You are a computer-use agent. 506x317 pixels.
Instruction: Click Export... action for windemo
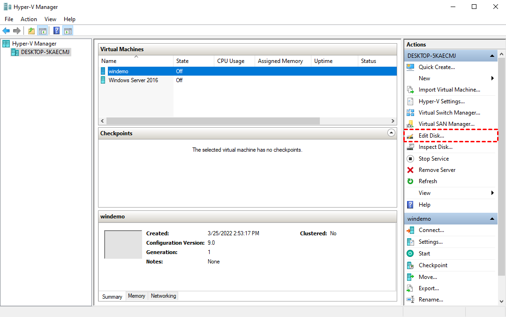click(429, 288)
